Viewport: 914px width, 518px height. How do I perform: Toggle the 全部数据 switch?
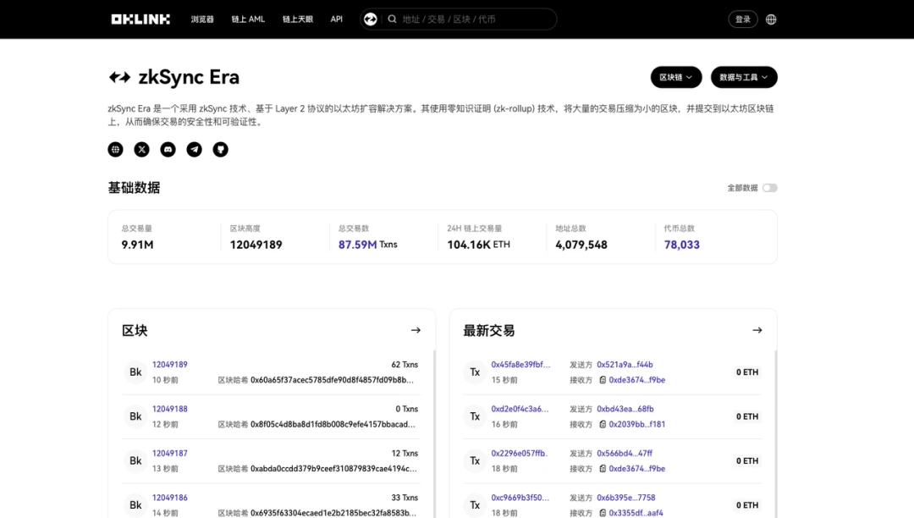pos(769,188)
